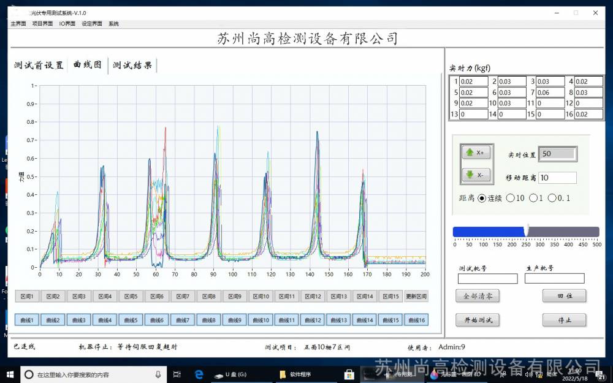613x383 pixels.
Task: Open the IO界面 menu
Action: [67, 24]
